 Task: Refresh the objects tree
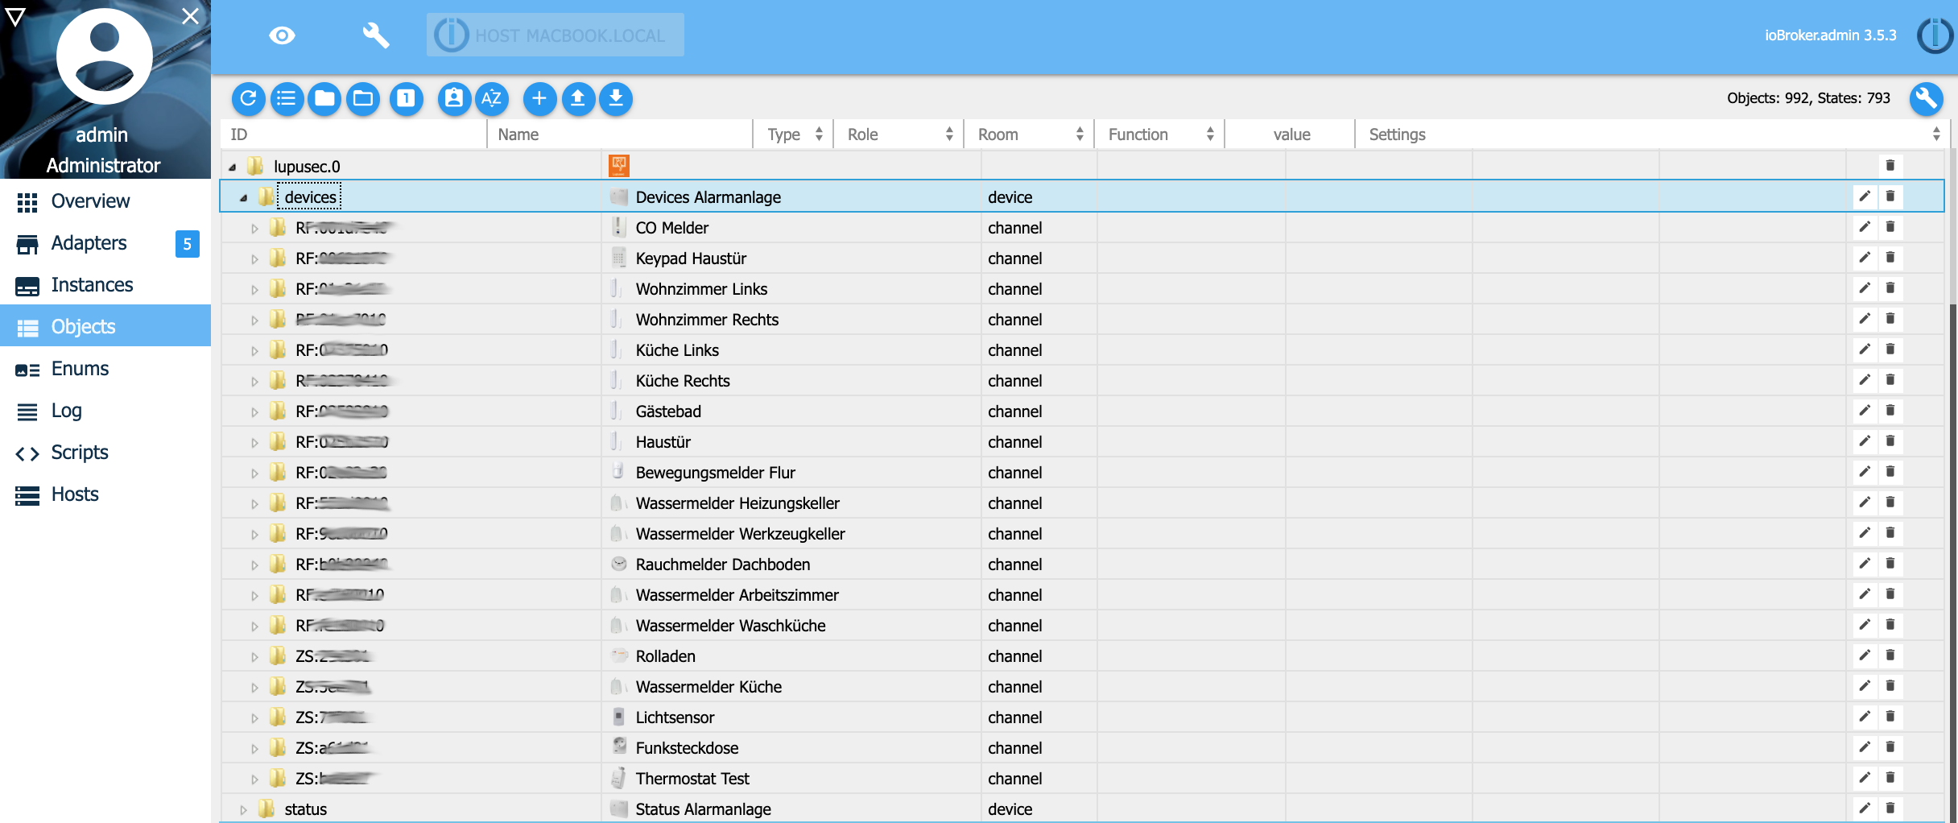tap(248, 98)
